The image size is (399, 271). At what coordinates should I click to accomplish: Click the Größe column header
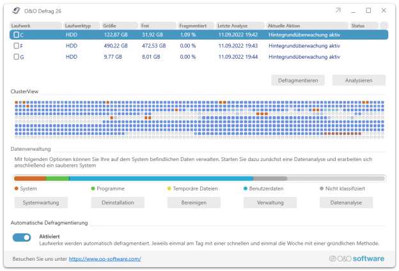120,25
